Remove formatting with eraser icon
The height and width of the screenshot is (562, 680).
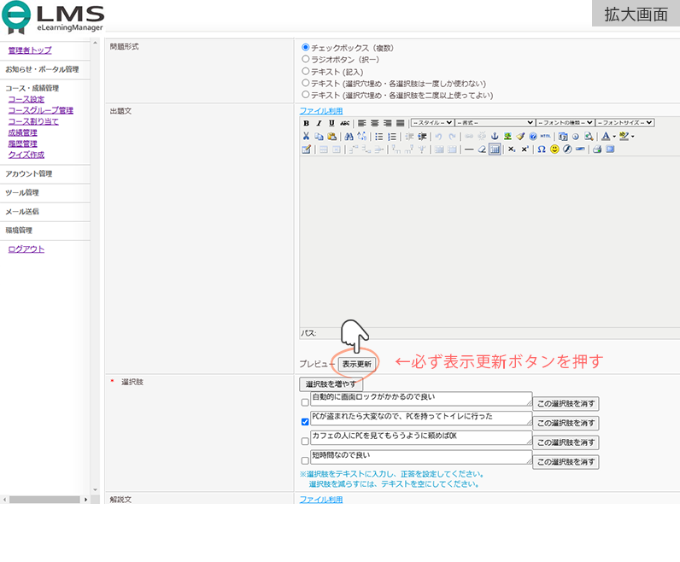(x=482, y=149)
